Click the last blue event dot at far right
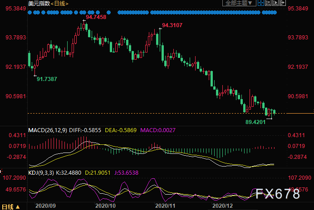The height and width of the screenshot is (210, 314). [275, 13]
